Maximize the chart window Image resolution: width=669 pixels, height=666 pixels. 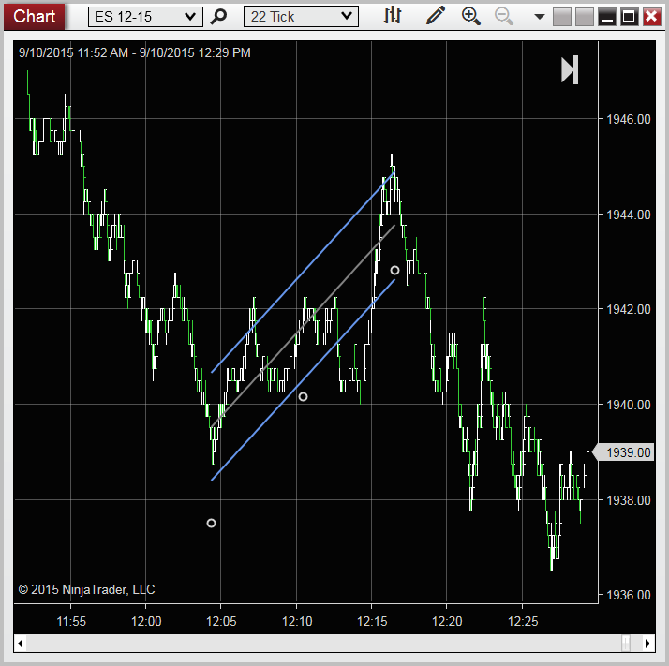tap(629, 17)
